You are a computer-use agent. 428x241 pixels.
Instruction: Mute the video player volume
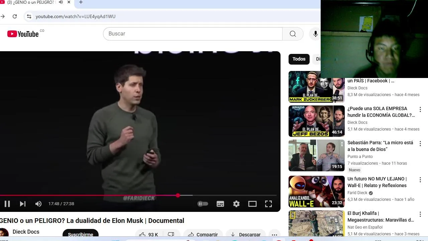pyautogui.click(x=38, y=204)
